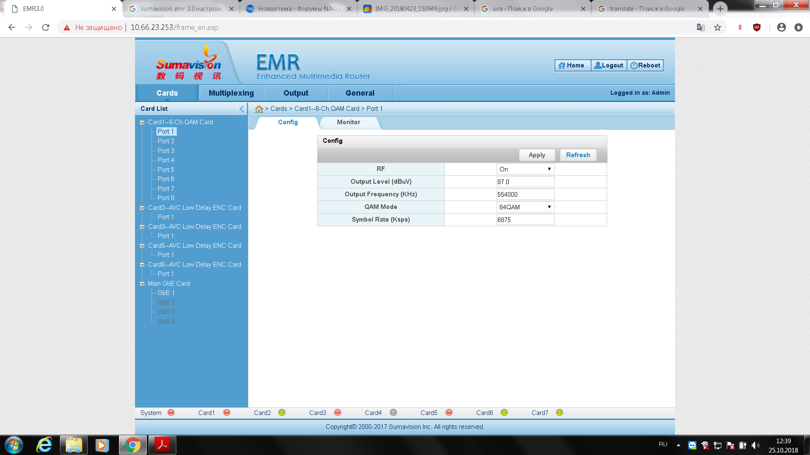Switch to the Monitor tab
The image size is (810, 455).
point(348,122)
